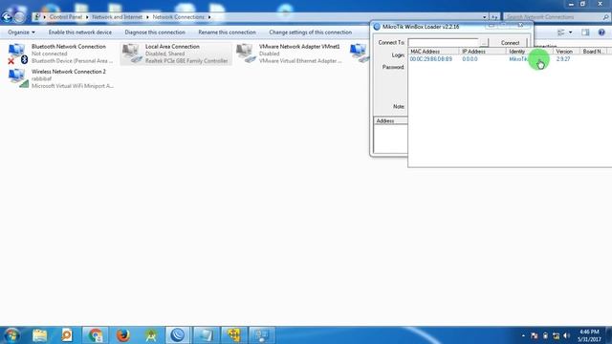This screenshot has width=612, height=344.
Task: Sort by the IP Address column header
Action: pos(482,52)
